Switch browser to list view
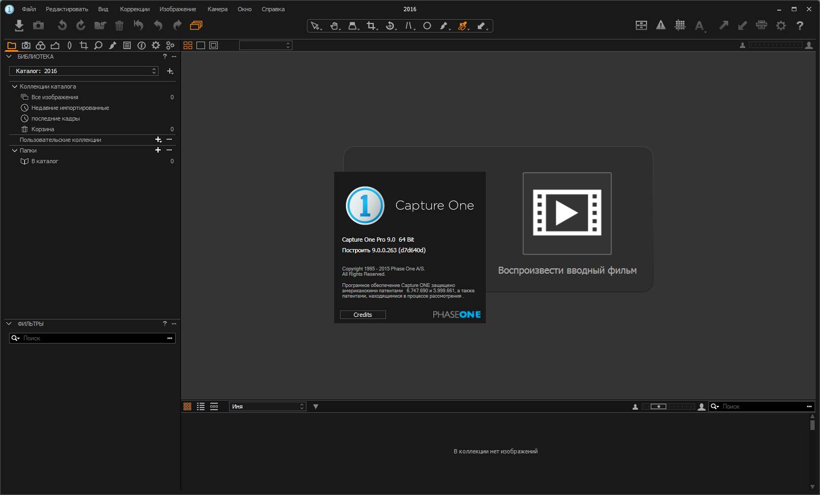This screenshot has height=495, width=820. click(201, 406)
